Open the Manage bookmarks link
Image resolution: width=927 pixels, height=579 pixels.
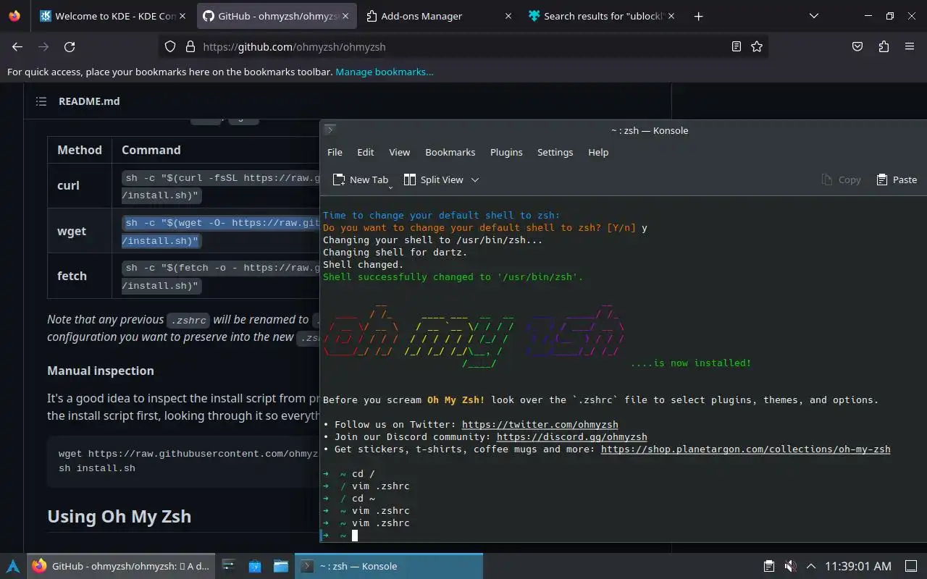click(x=385, y=72)
